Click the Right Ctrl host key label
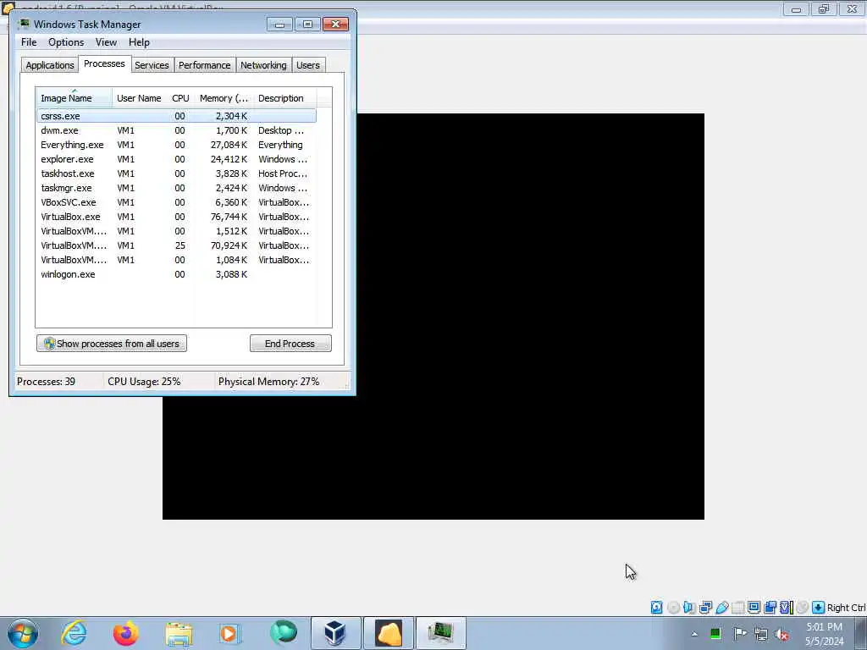 (846, 608)
